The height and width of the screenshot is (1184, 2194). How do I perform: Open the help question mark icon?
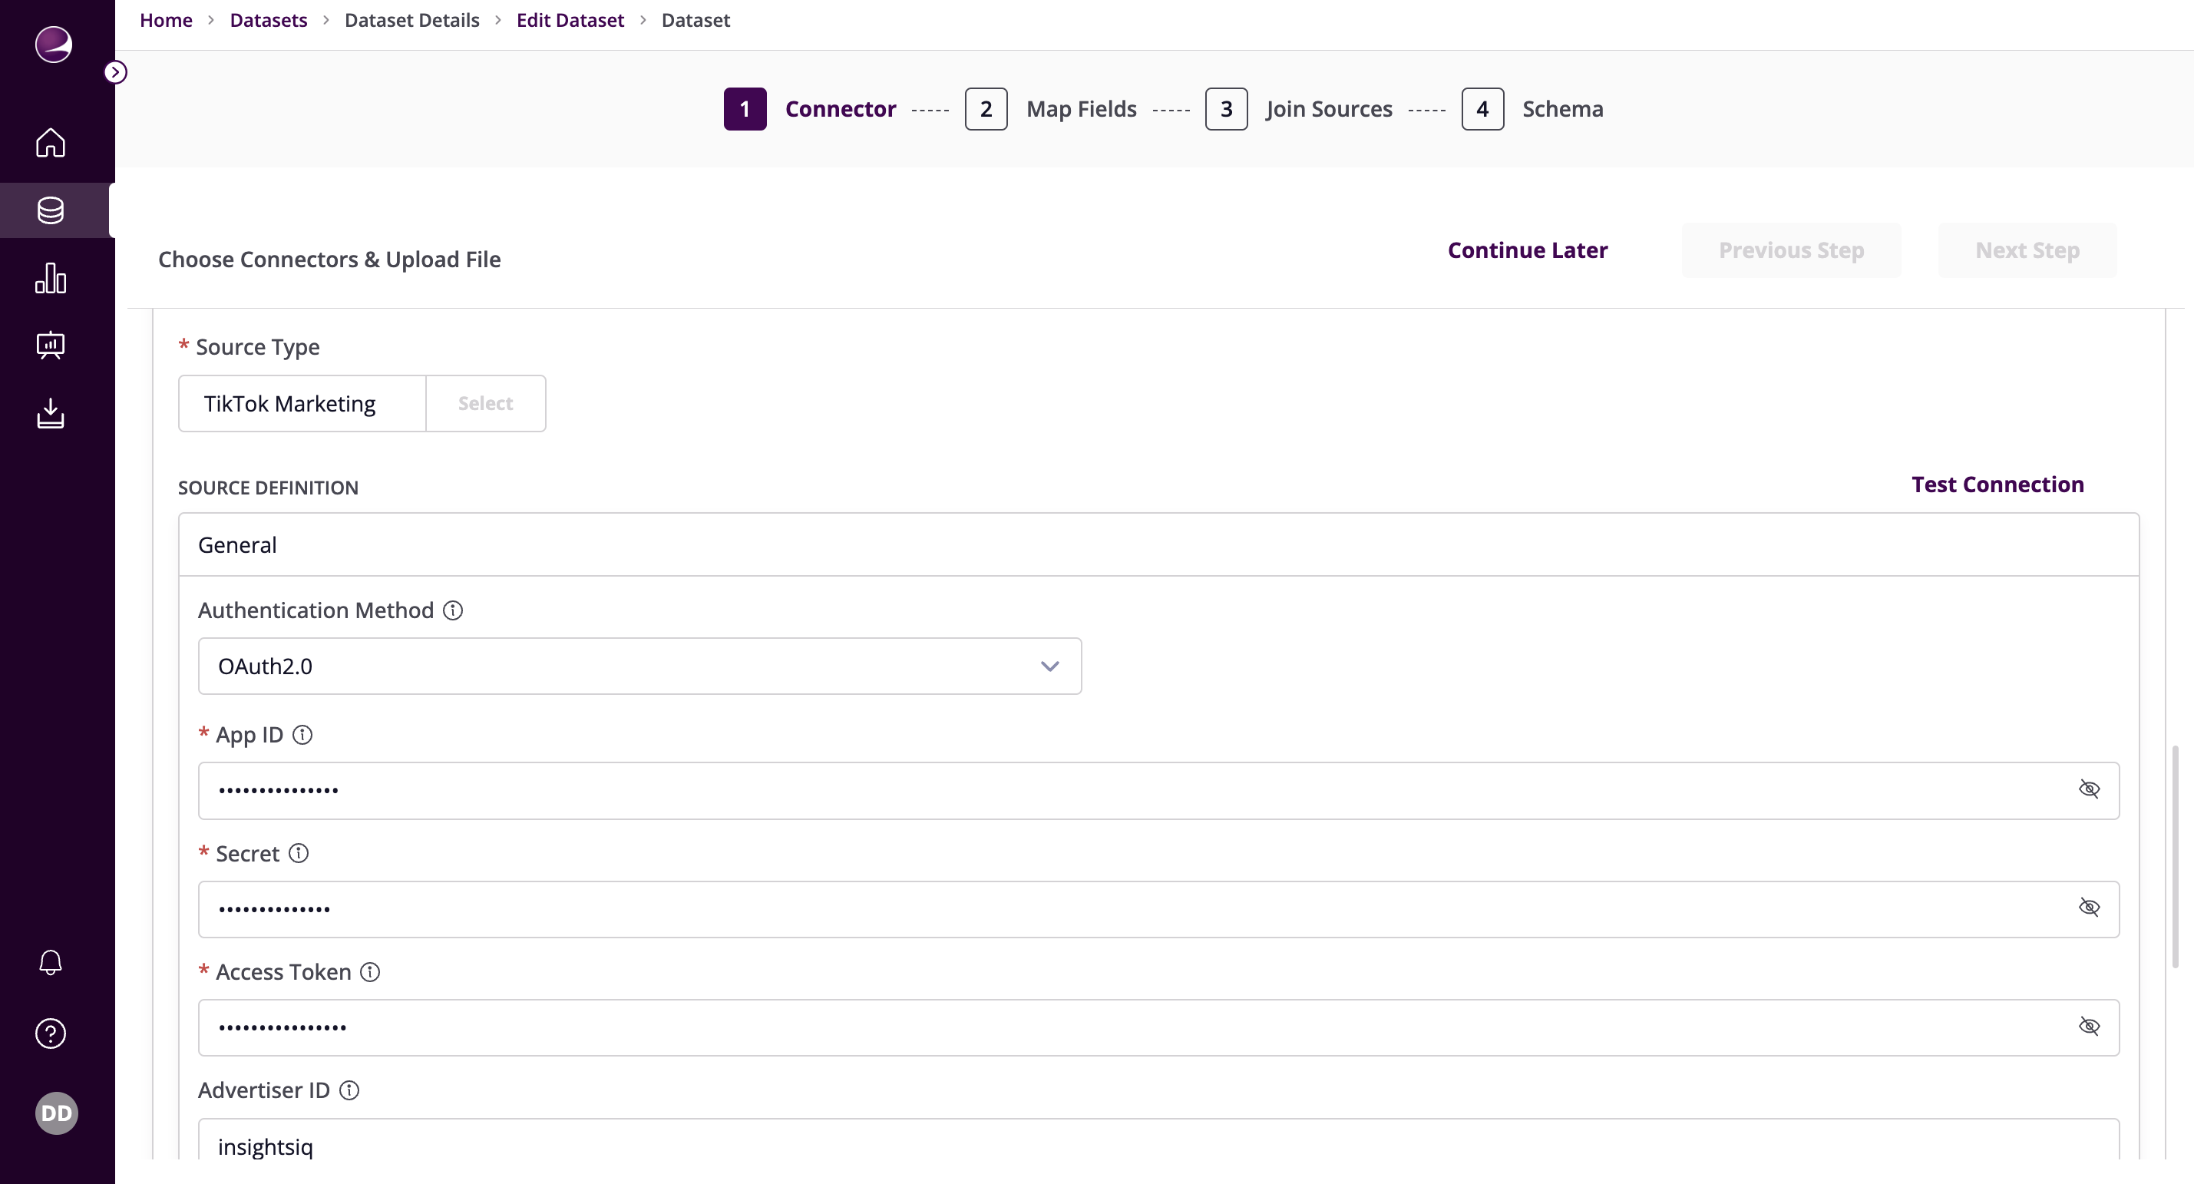50,1034
